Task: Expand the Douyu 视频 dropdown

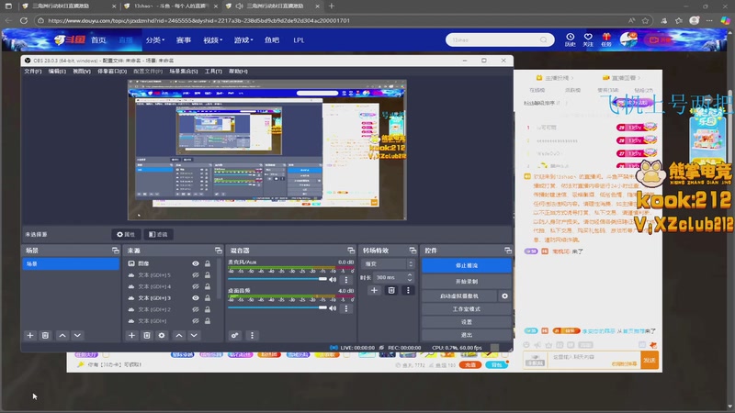Action: (212, 40)
